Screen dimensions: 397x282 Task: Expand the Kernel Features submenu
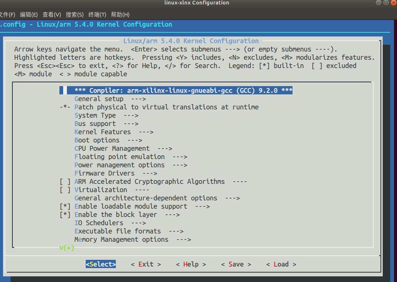[103, 132]
